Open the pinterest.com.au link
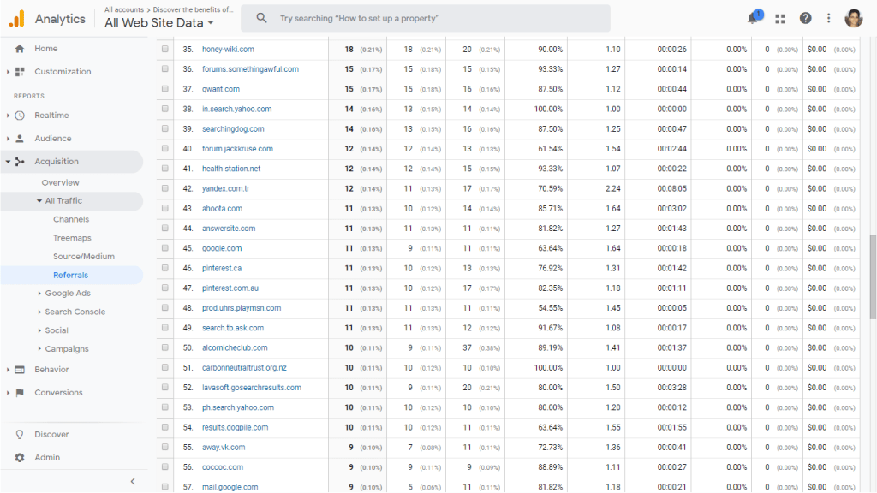877x493 pixels. click(230, 288)
